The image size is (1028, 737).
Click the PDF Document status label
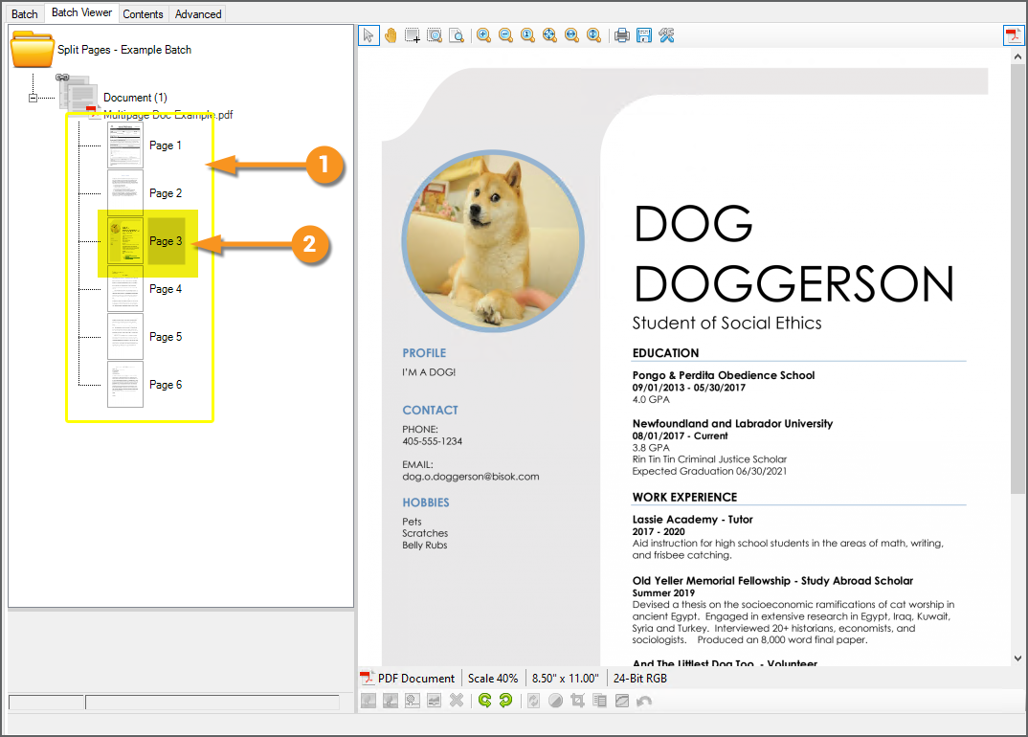pyautogui.click(x=415, y=679)
